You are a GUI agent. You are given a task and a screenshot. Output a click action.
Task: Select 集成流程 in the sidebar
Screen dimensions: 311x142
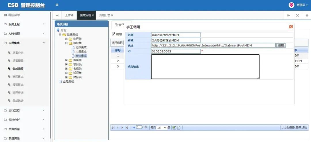point(18,69)
